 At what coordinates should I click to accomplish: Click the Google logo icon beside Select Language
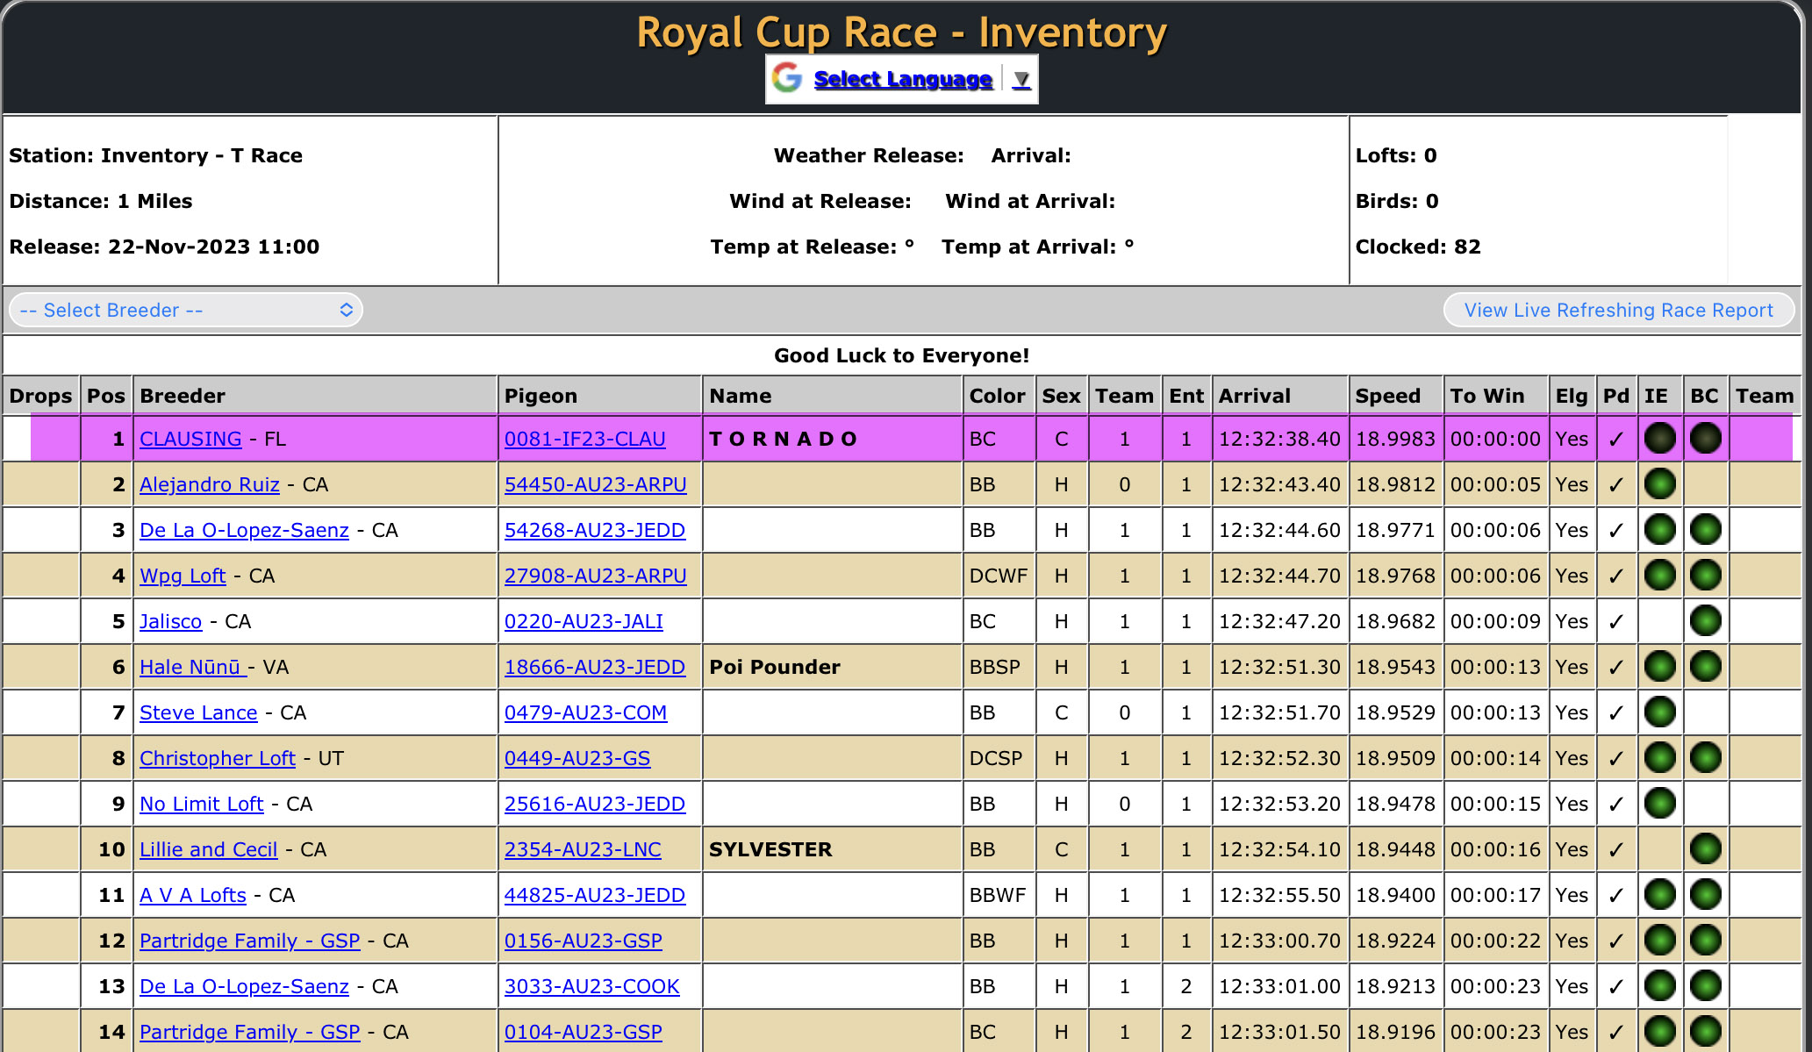coord(787,78)
